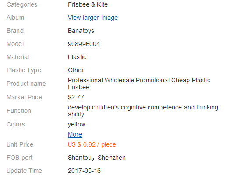Click the Frisbee & Kite category value
Screen dimensions: 227x179
click(x=88, y=4)
